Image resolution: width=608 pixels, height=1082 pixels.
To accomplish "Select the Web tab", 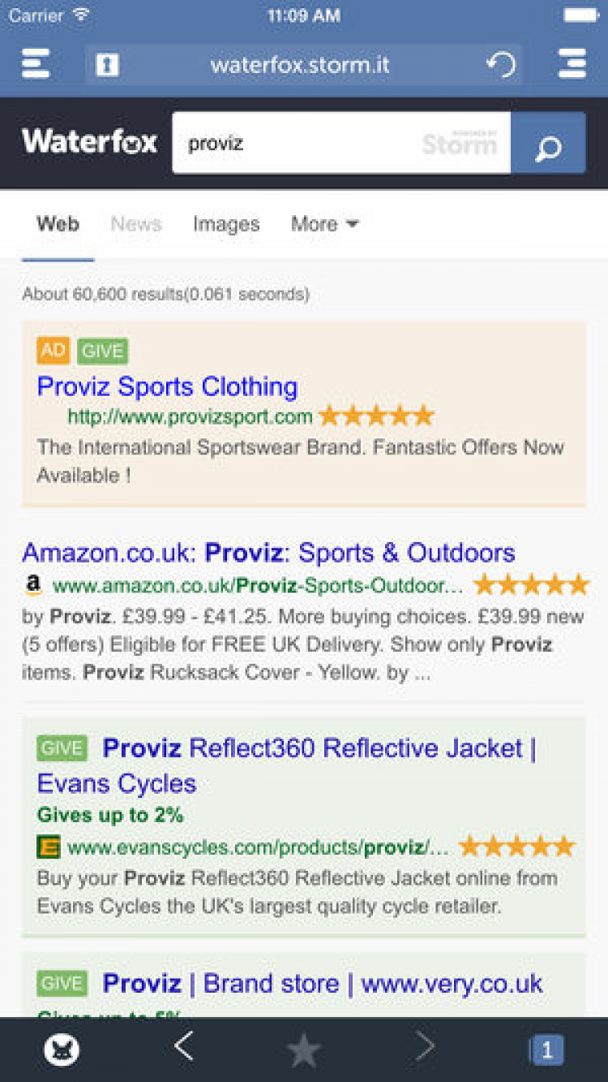I will point(58,224).
